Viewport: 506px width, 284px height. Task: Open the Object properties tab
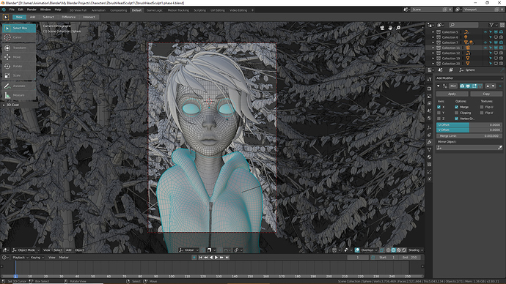click(x=429, y=127)
